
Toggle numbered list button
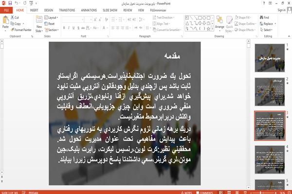[x=121, y=19]
